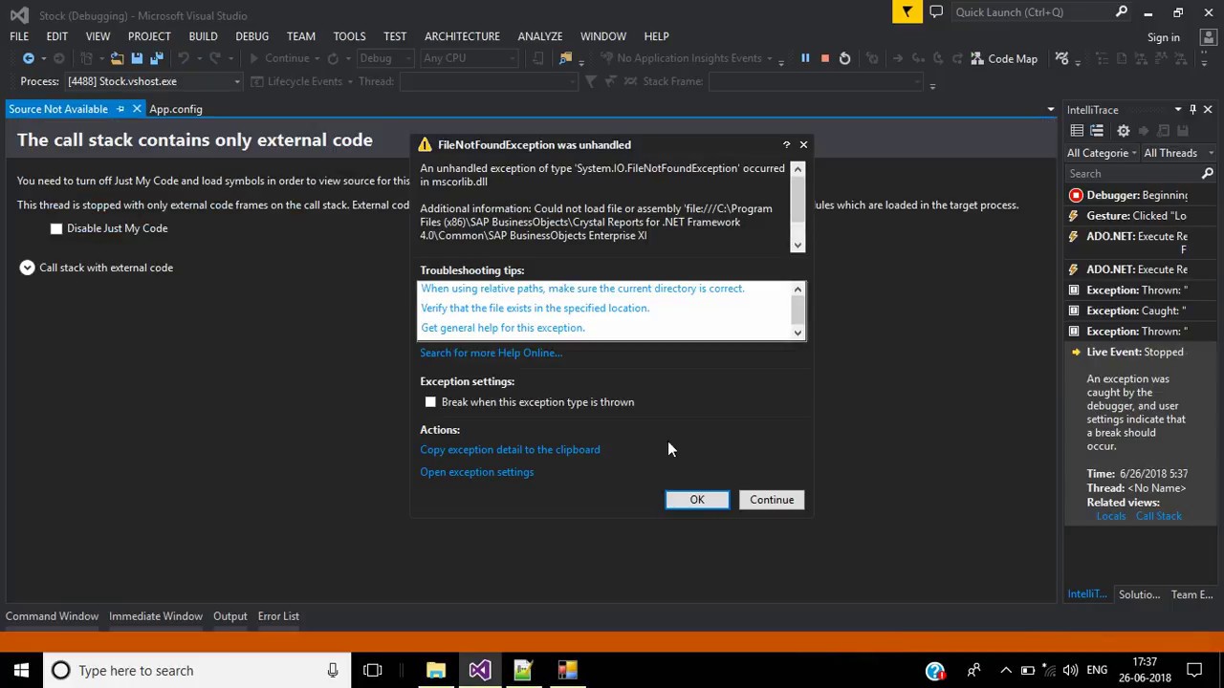Click the IntelliTrace search magnifier icon
1224x688 pixels.
(1207, 173)
